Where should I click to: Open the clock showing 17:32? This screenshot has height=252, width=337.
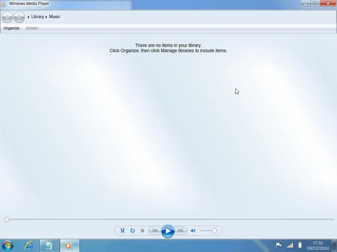click(x=318, y=245)
